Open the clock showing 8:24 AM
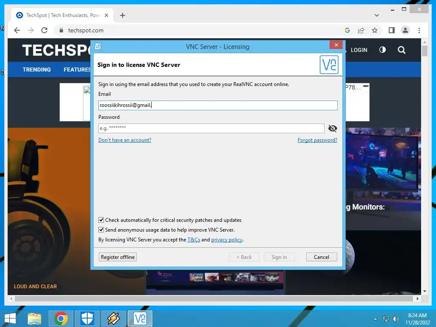The height and width of the screenshot is (327, 436). [417, 318]
